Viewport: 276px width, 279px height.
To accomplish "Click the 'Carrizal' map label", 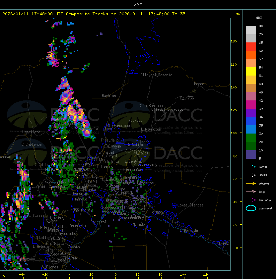I will click(99, 222).
